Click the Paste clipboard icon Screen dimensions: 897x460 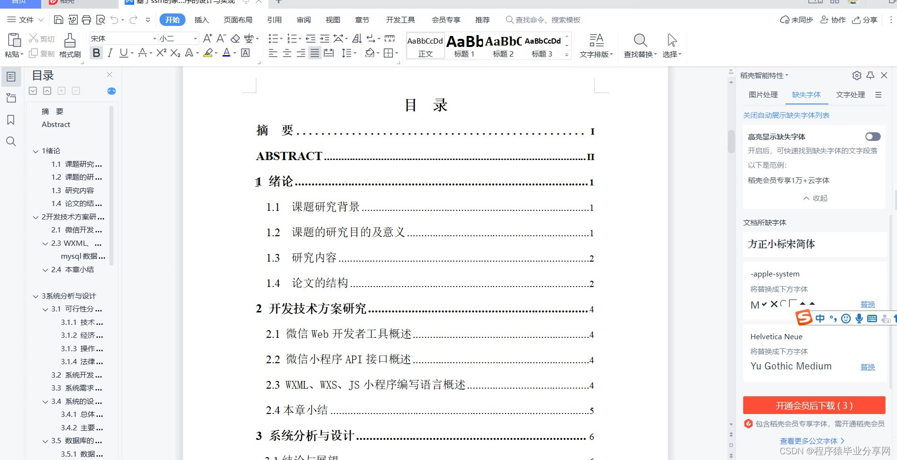pos(14,40)
